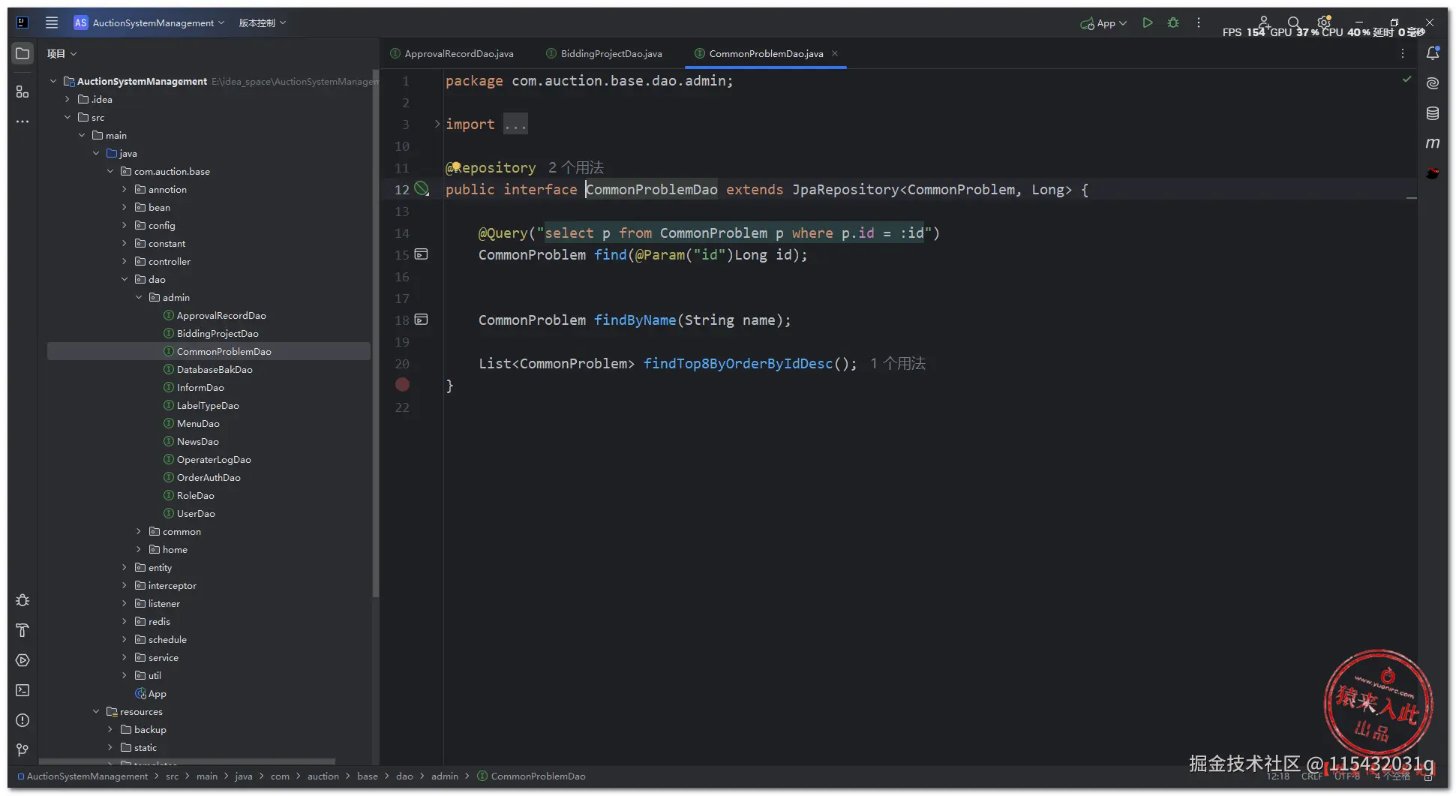Select DatabaseBakDao in the project tree
The height and width of the screenshot is (796, 1456).
215,369
